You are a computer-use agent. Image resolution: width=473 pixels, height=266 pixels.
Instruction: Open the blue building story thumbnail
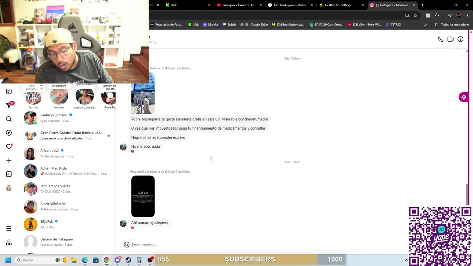coord(143,93)
